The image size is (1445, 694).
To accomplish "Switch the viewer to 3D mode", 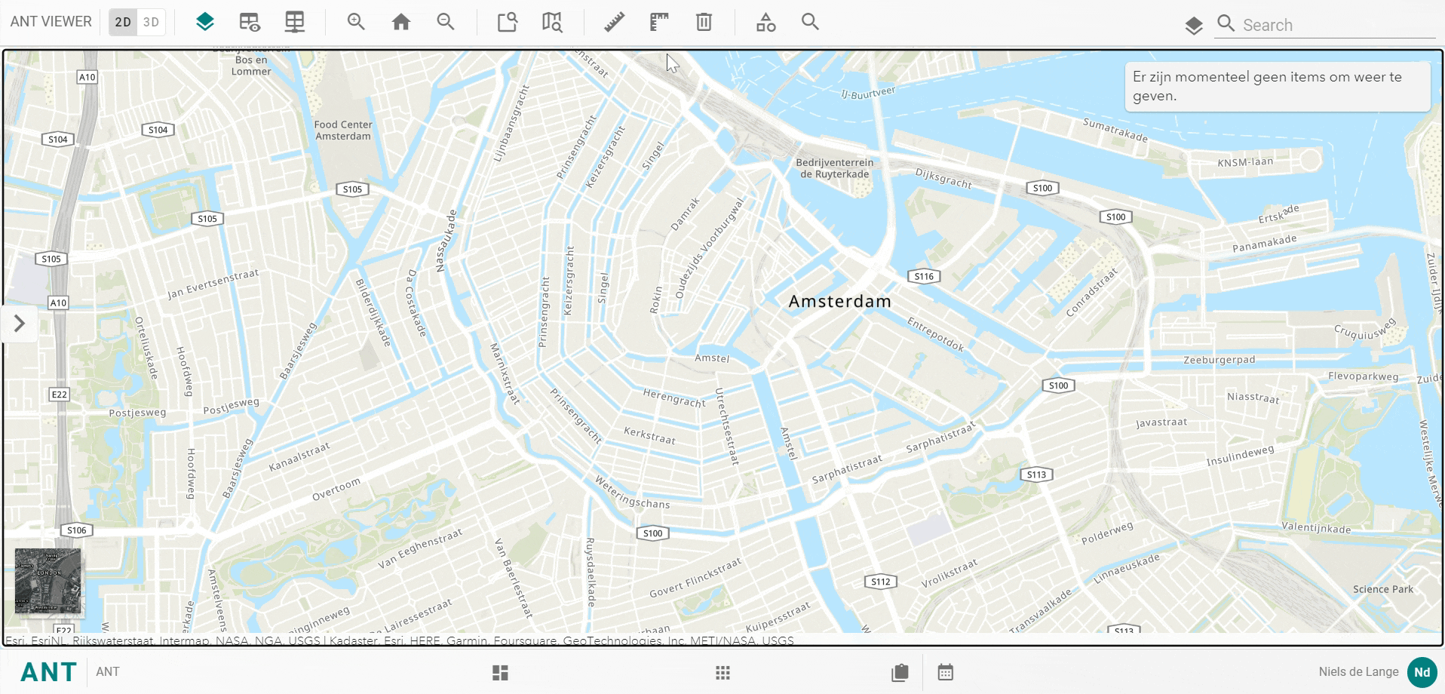I will [x=151, y=22].
